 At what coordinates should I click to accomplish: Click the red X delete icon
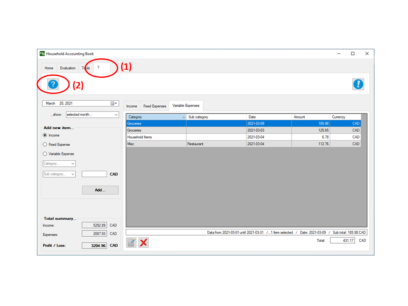(x=144, y=243)
